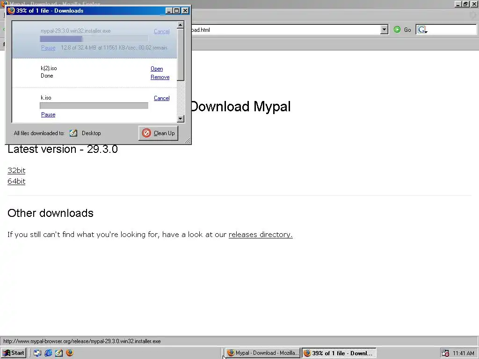The image size is (479, 359).
Task: Open the notepad-style quick launch icon
Action: pos(59,353)
